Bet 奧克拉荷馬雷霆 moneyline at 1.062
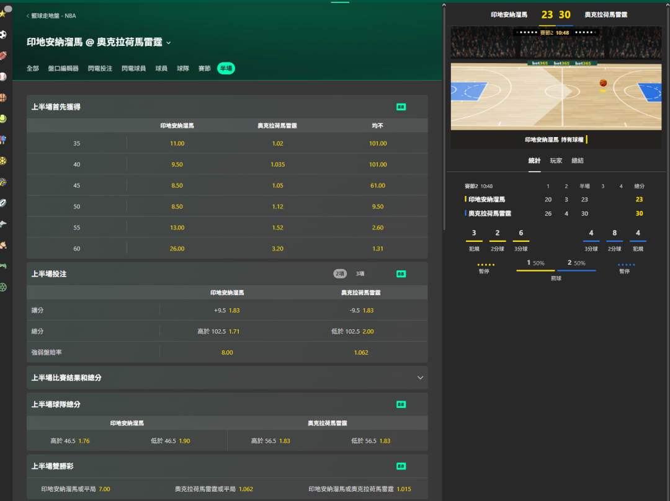The width and height of the screenshot is (670, 501). coord(361,352)
